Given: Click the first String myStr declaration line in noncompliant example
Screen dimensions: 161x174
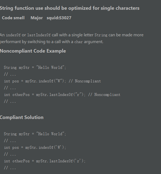Looking at the screenshot, I should tap(35, 67).
